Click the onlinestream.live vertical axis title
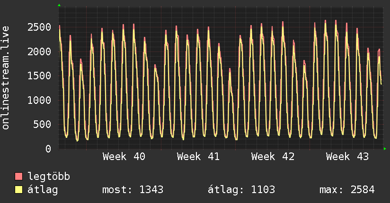Image resolution: width=390 pixels, height=203 pixels. 5,78
